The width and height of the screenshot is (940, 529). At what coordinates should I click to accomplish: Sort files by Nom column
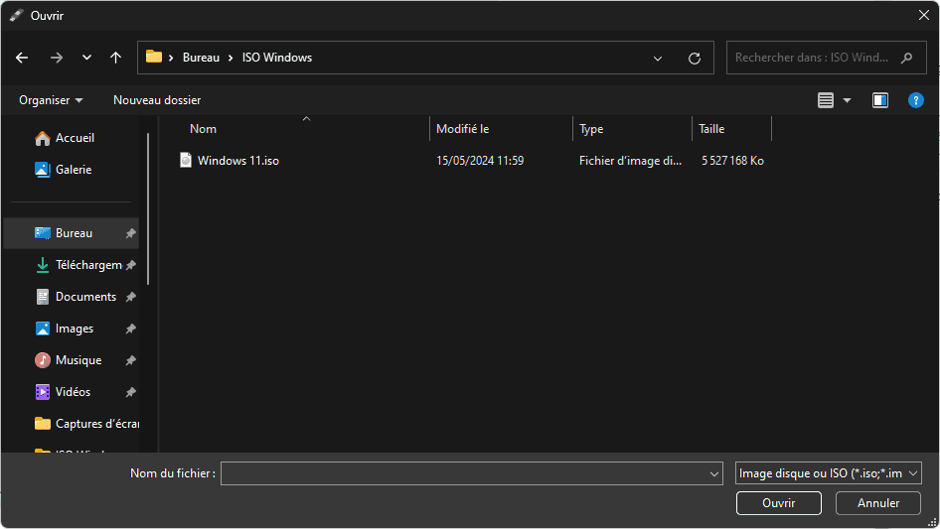coord(204,129)
